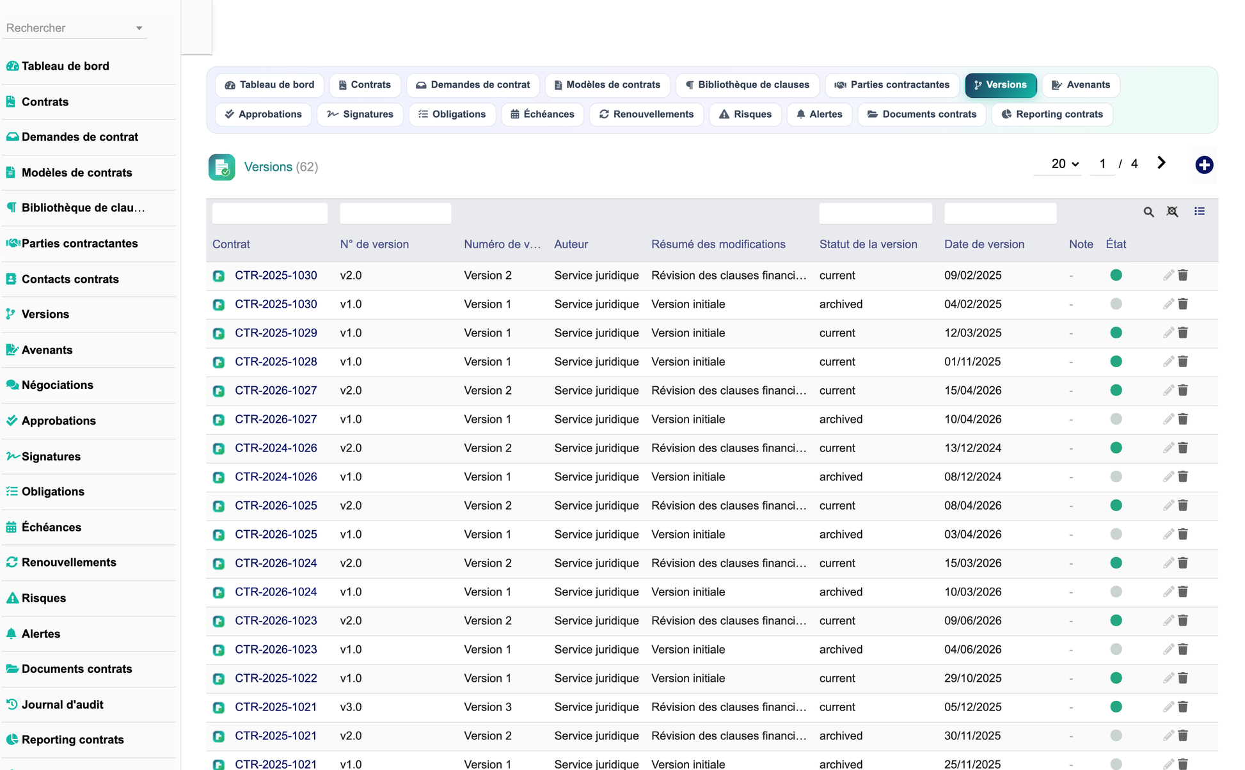Go to next page with arrow icon
The height and width of the screenshot is (770, 1245).
pyautogui.click(x=1161, y=163)
